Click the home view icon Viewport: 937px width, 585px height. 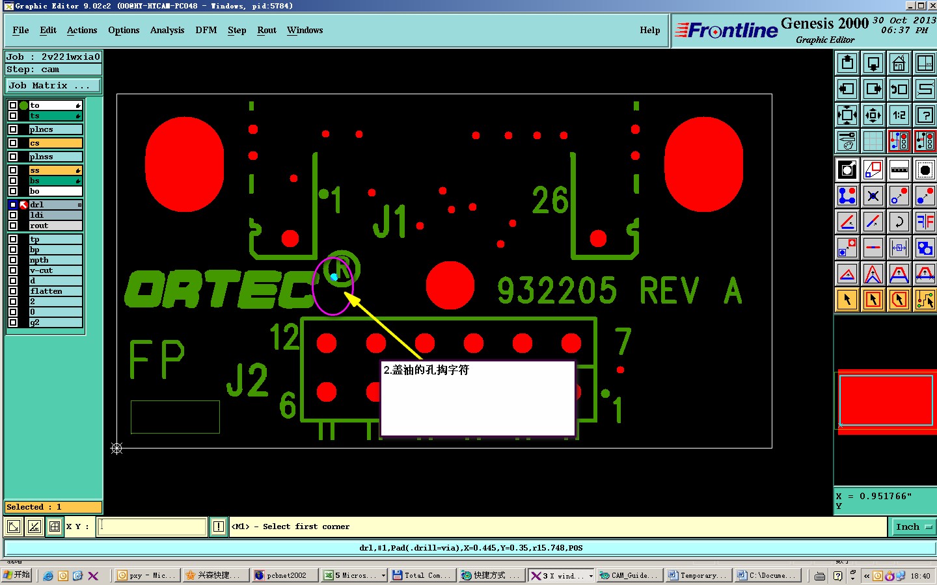[899, 63]
